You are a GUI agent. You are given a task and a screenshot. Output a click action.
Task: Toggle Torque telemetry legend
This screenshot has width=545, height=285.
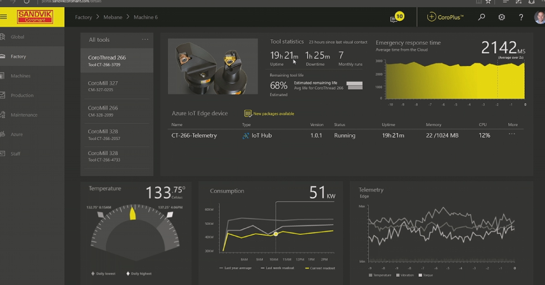point(426,275)
